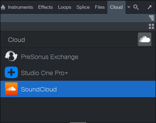Click the large cloud icon button

pos(145,39)
